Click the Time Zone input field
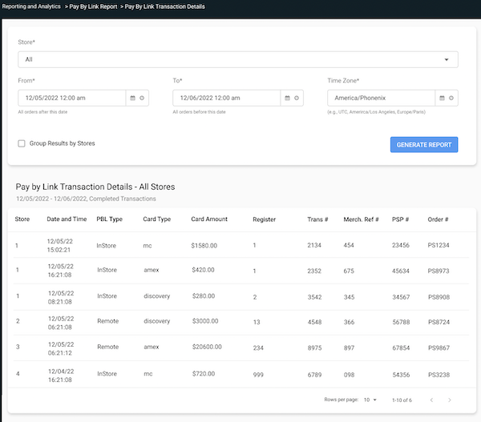 tap(381, 98)
